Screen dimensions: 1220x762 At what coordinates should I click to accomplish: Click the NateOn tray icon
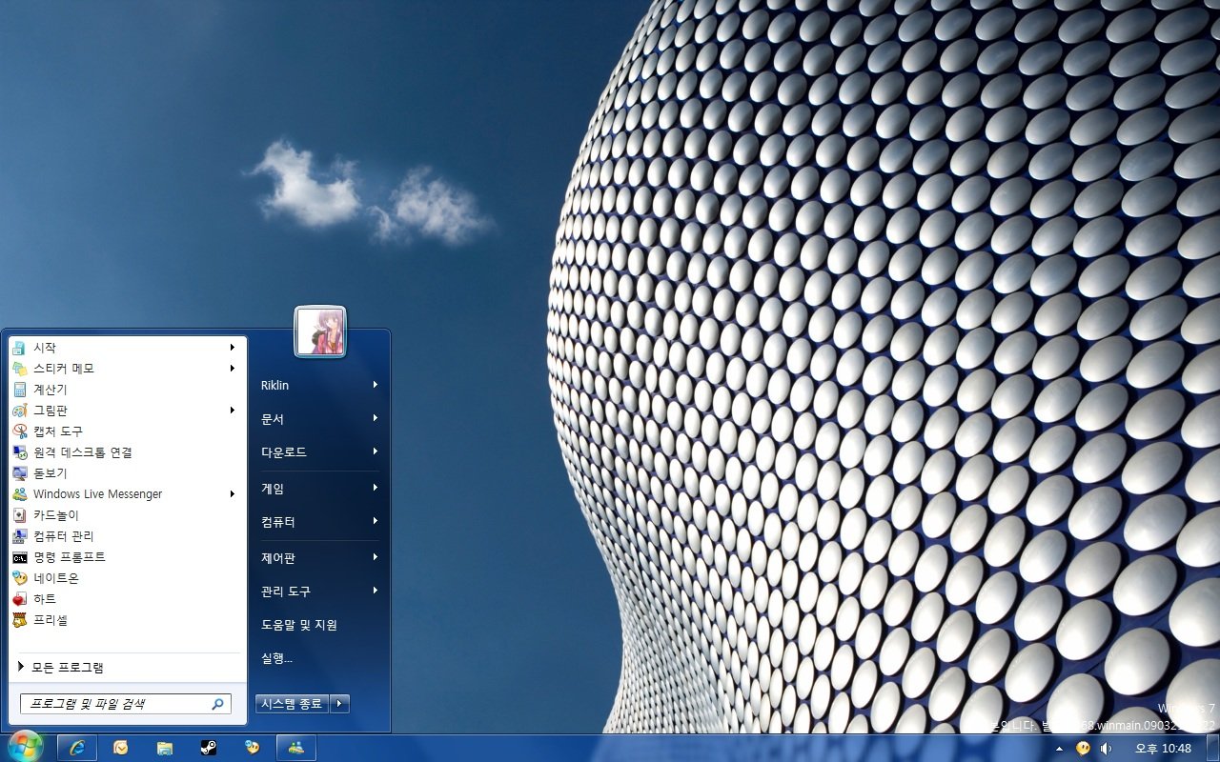pyautogui.click(x=1083, y=749)
